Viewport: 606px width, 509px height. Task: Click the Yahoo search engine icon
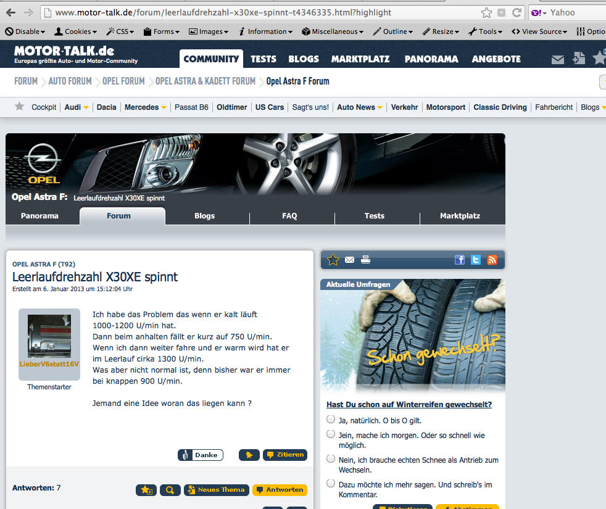(536, 13)
